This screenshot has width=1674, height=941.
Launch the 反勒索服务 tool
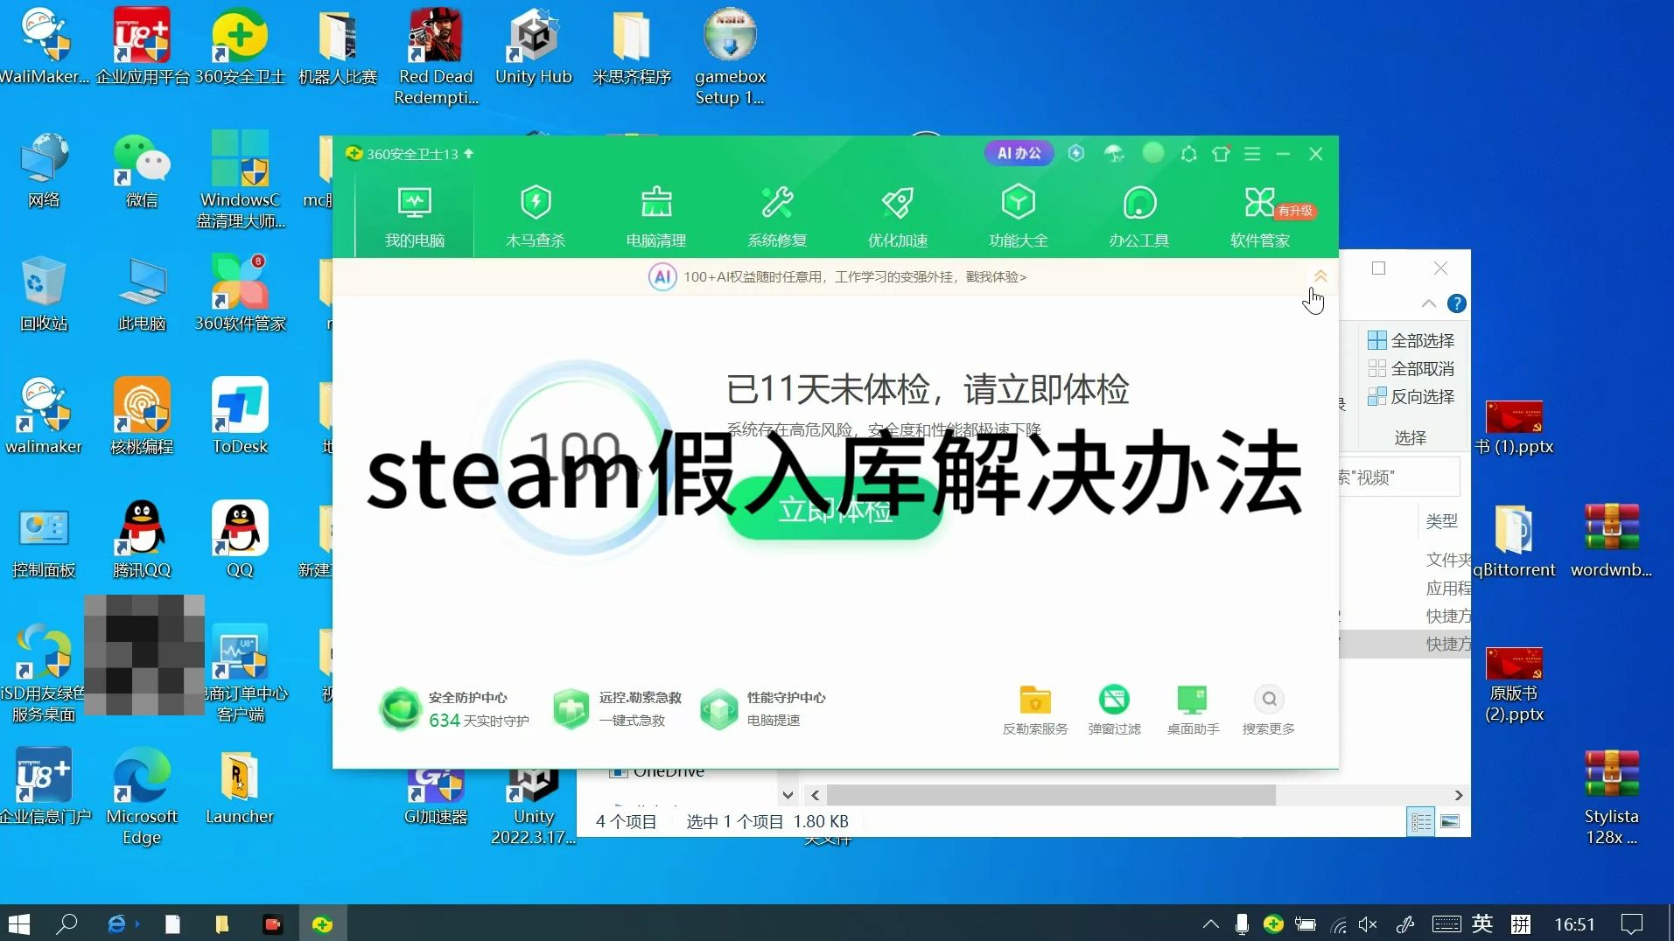click(x=1034, y=709)
